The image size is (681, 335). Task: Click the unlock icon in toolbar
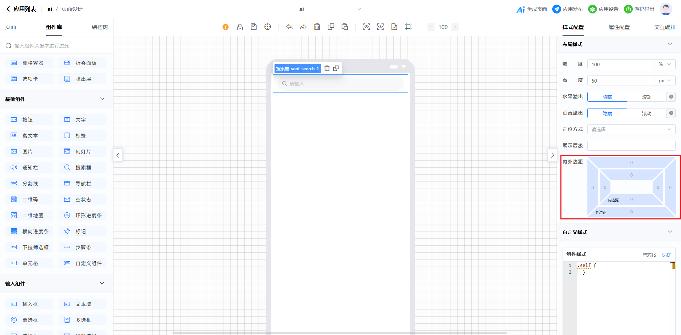[240, 27]
